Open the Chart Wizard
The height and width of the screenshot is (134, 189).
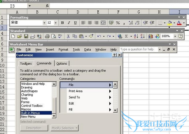[x=151, y=36]
